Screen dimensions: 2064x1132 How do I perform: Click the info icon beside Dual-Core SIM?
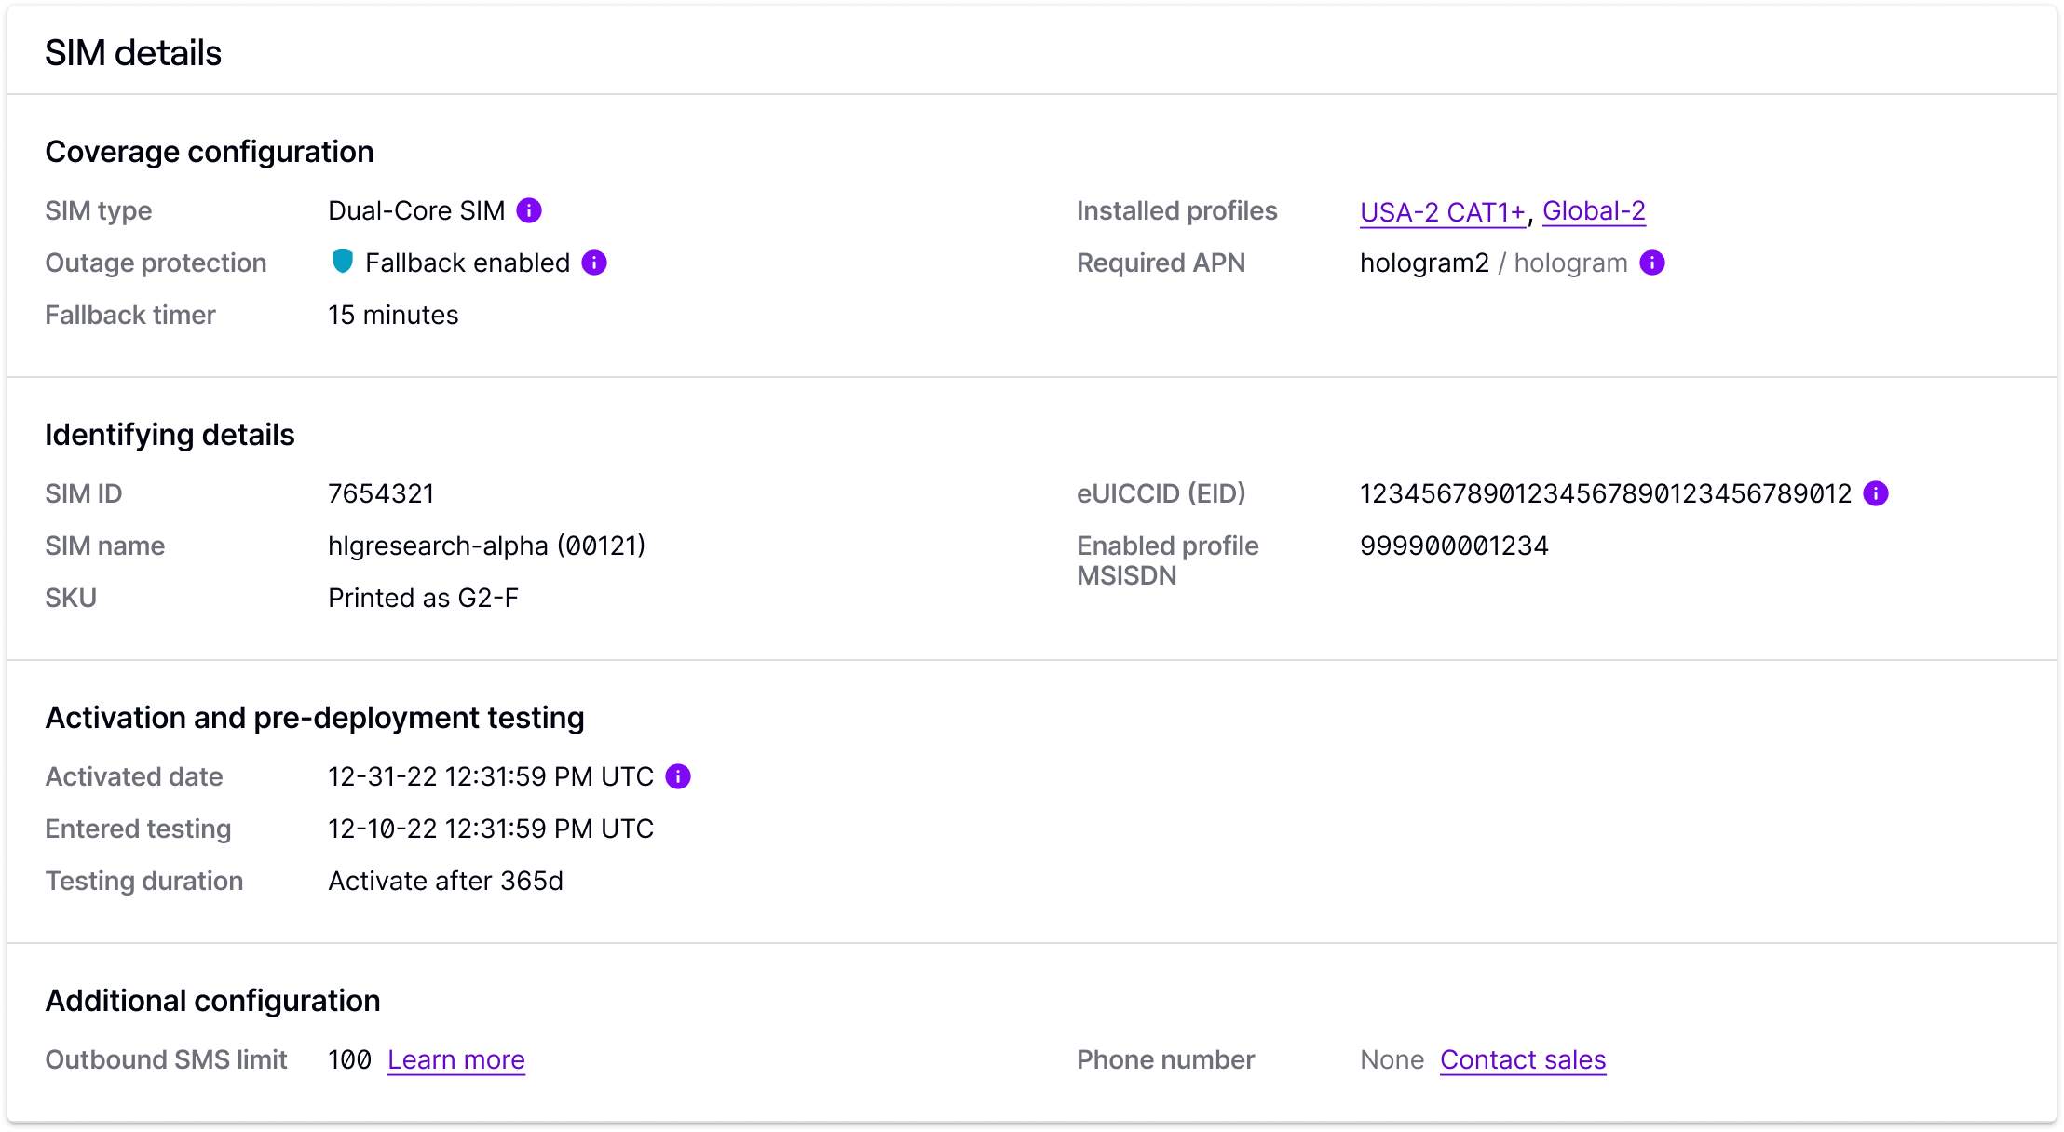coord(529,210)
